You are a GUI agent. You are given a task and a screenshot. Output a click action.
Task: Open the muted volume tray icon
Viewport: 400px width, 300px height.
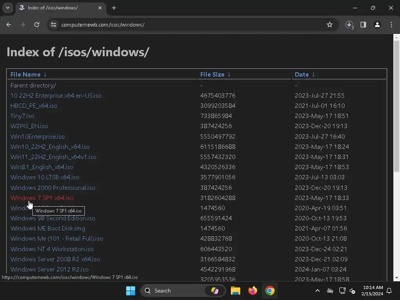click(x=353, y=291)
